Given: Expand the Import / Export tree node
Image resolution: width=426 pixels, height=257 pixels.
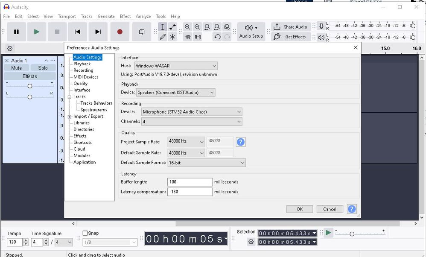Looking at the screenshot, I should coord(70,117).
